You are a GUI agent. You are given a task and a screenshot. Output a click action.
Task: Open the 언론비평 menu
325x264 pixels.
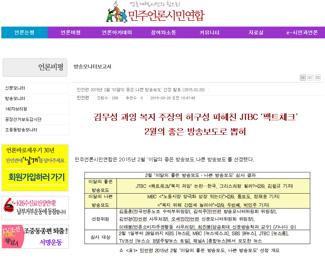(71, 33)
